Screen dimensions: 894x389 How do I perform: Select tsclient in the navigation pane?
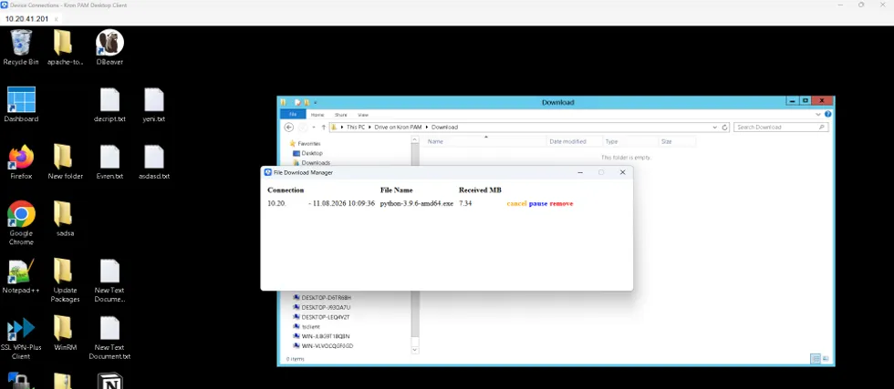[x=307, y=326]
